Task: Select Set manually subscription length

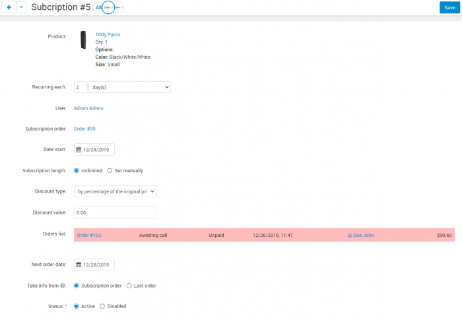Action: tap(110, 170)
